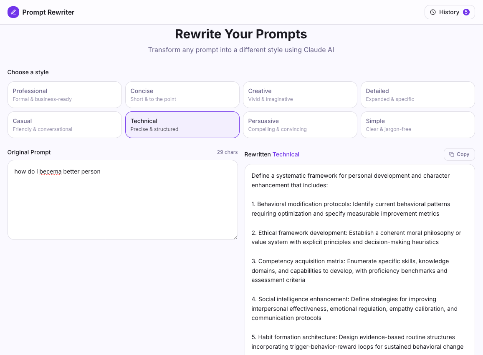
Task: Select the Persuasive style card
Action: [x=300, y=125]
